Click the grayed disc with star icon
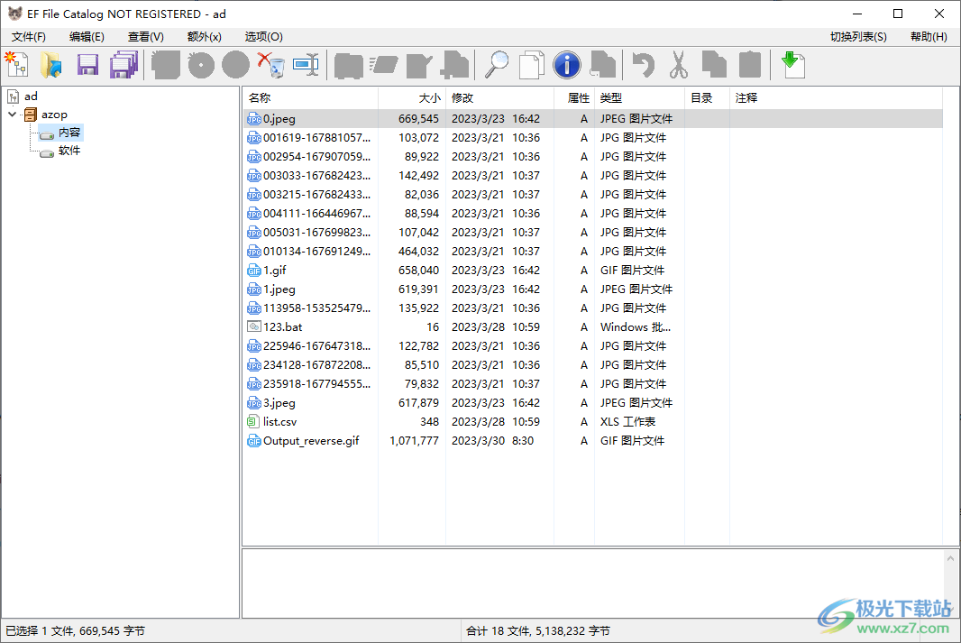 click(x=201, y=64)
